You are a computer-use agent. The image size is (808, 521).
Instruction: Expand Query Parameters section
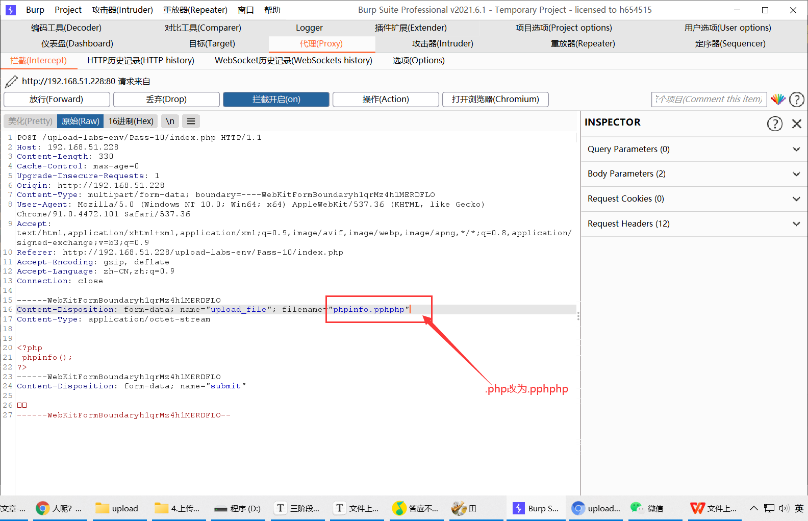[x=694, y=149]
